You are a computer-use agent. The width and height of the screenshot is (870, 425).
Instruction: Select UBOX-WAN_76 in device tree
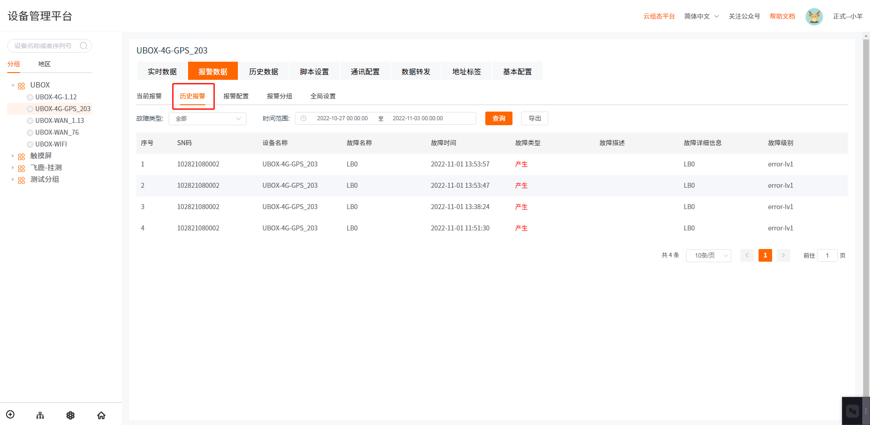[x=57, y=132]
